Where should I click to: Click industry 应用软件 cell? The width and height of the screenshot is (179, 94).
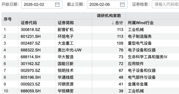click(136, 64)
